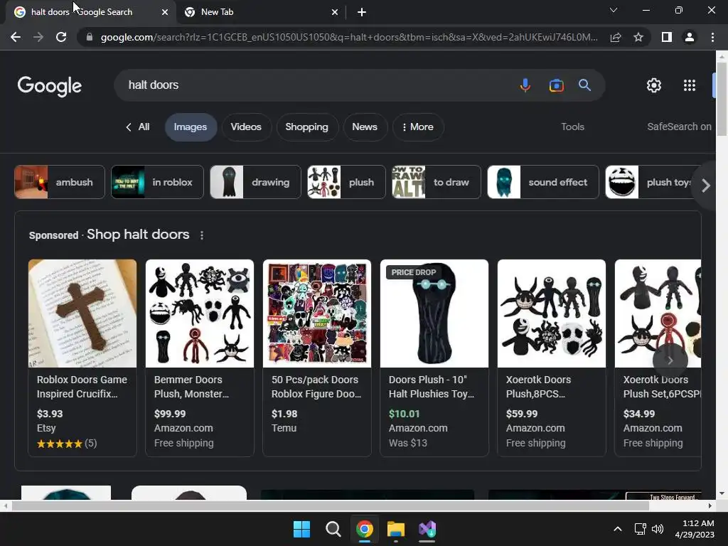Open Google quick settings gear
Screen dimensions: 728x546
654,85
